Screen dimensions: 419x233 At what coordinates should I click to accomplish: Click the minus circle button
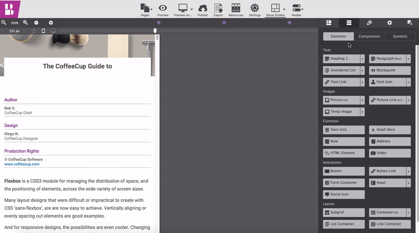36,23
